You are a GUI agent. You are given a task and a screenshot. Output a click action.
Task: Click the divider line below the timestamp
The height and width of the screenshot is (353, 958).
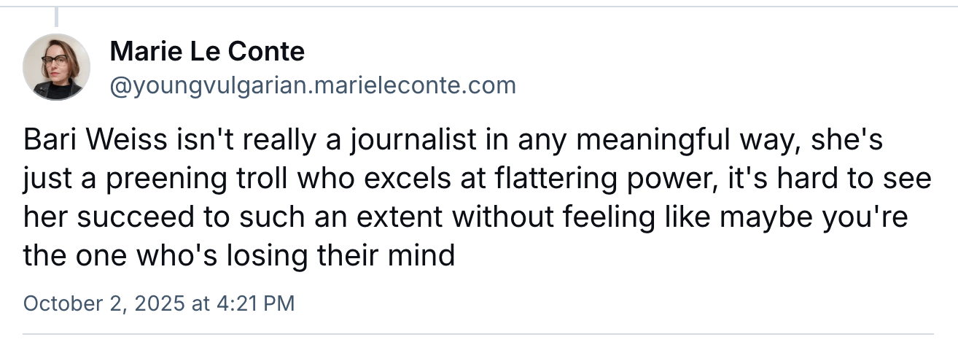[478, 335]
